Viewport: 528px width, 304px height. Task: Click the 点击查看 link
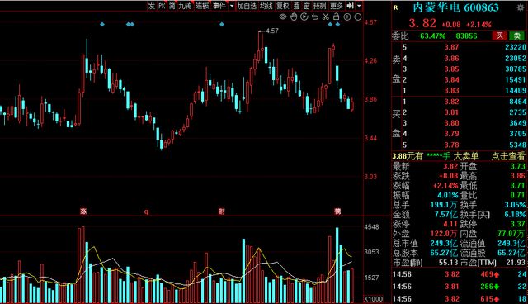click(508, 156)
